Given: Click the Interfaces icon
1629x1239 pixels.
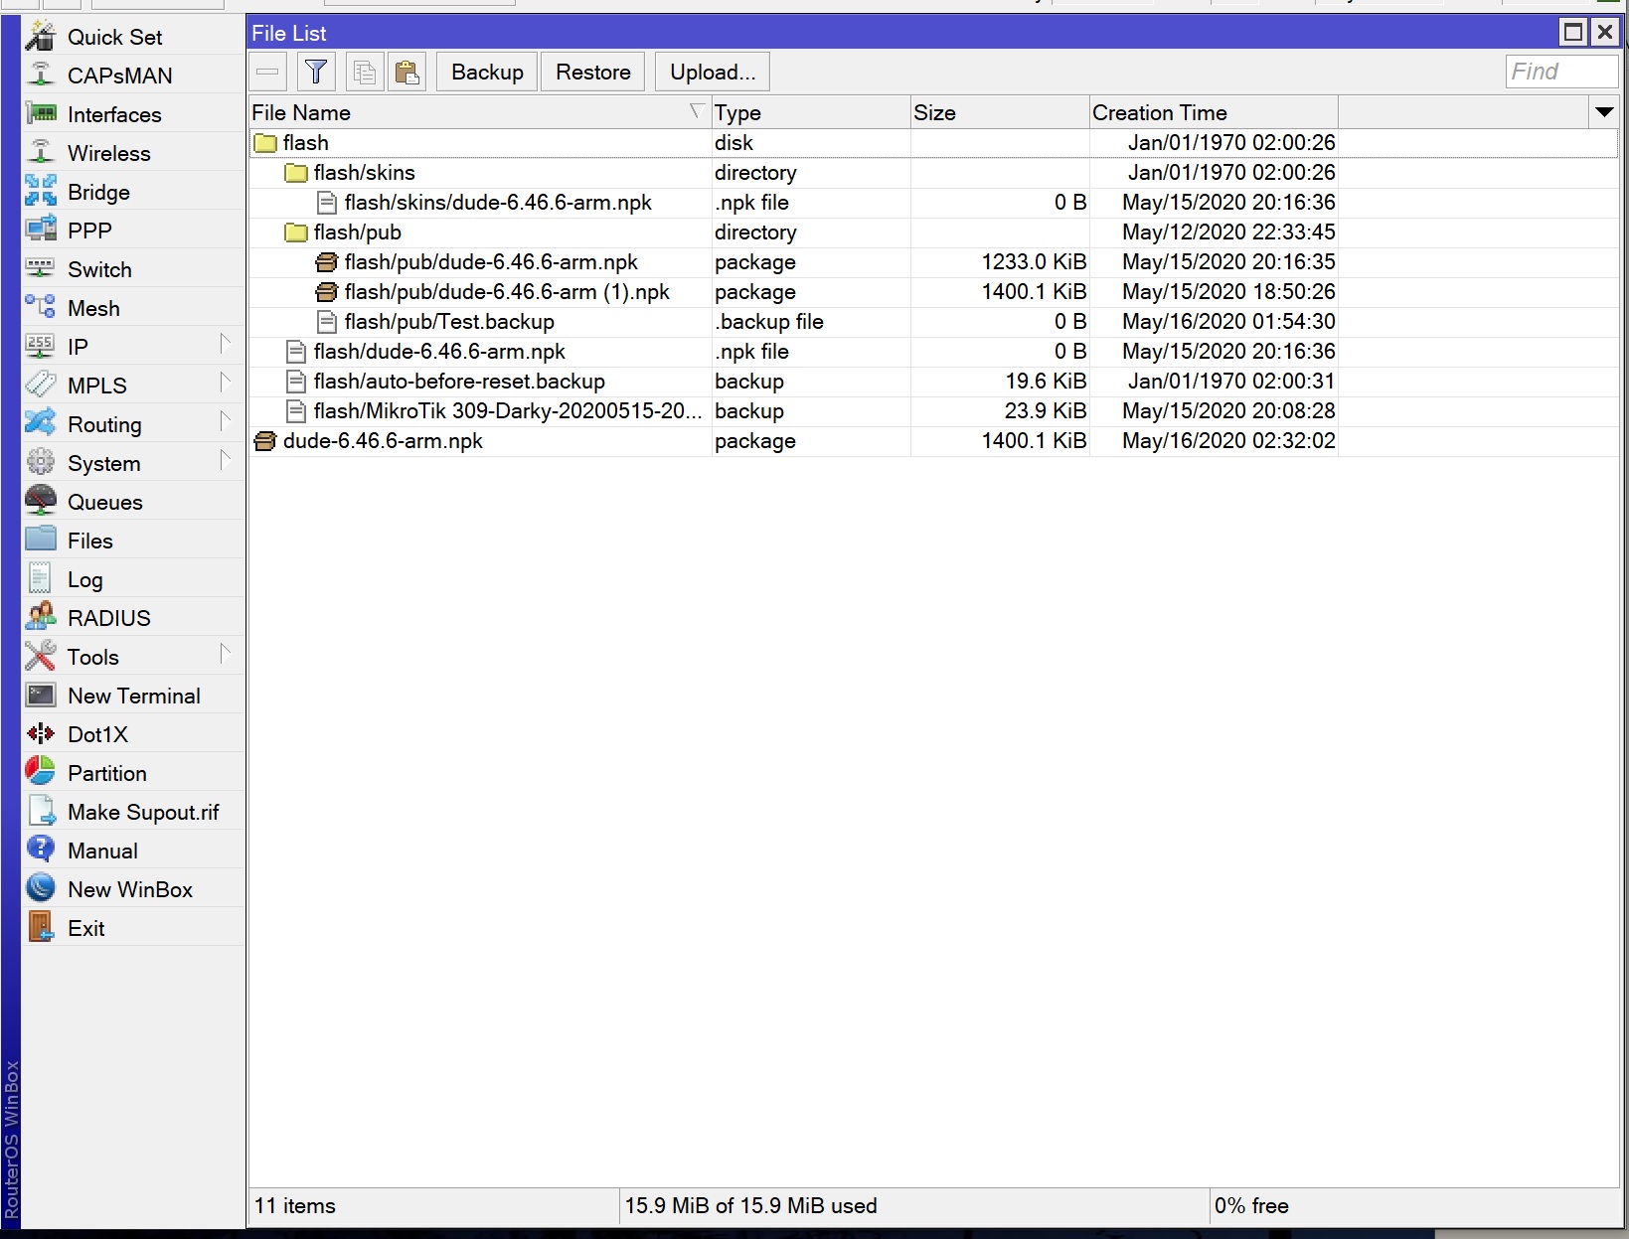Looking at the screenshot, I should pyautogui.click(x=41, y=114).
